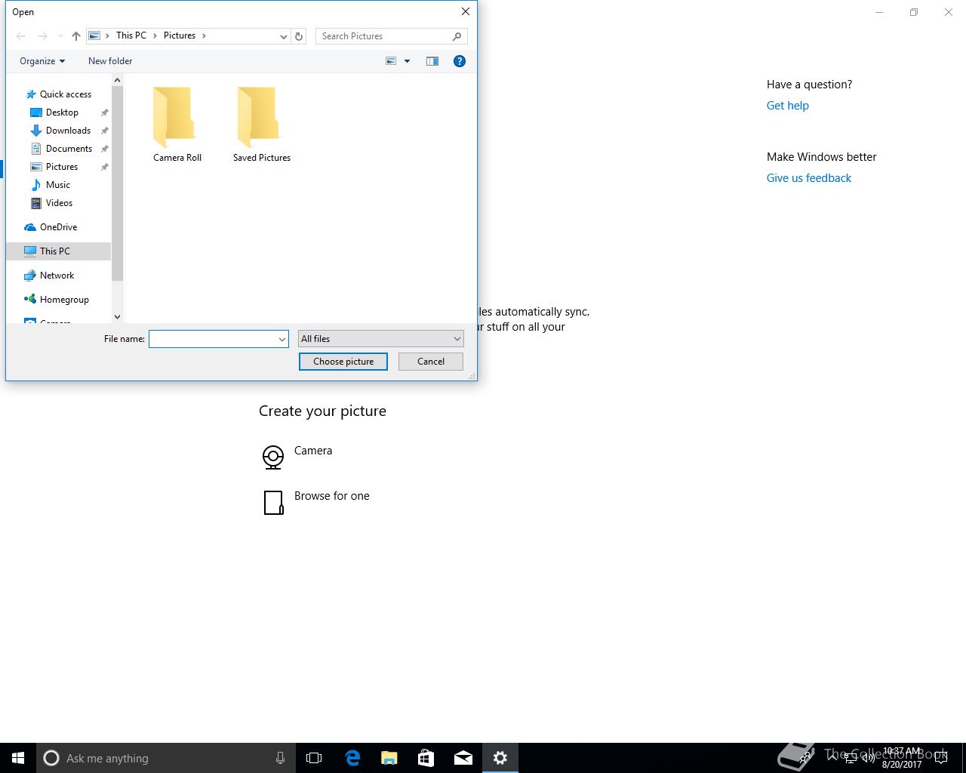Launch Microsoft Edge from taskbar
The width and height of the screenshot is (966, 773).
(x=352, y=758)
